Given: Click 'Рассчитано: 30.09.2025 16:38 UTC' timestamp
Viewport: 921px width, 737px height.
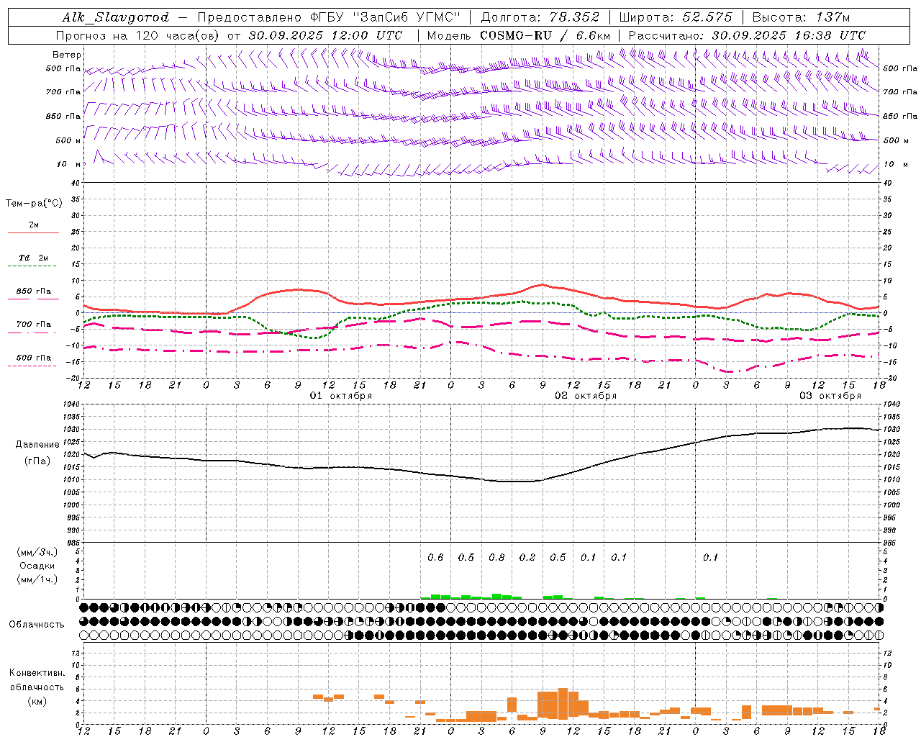Looking at the screenshot, I should (x=747, y=35).
